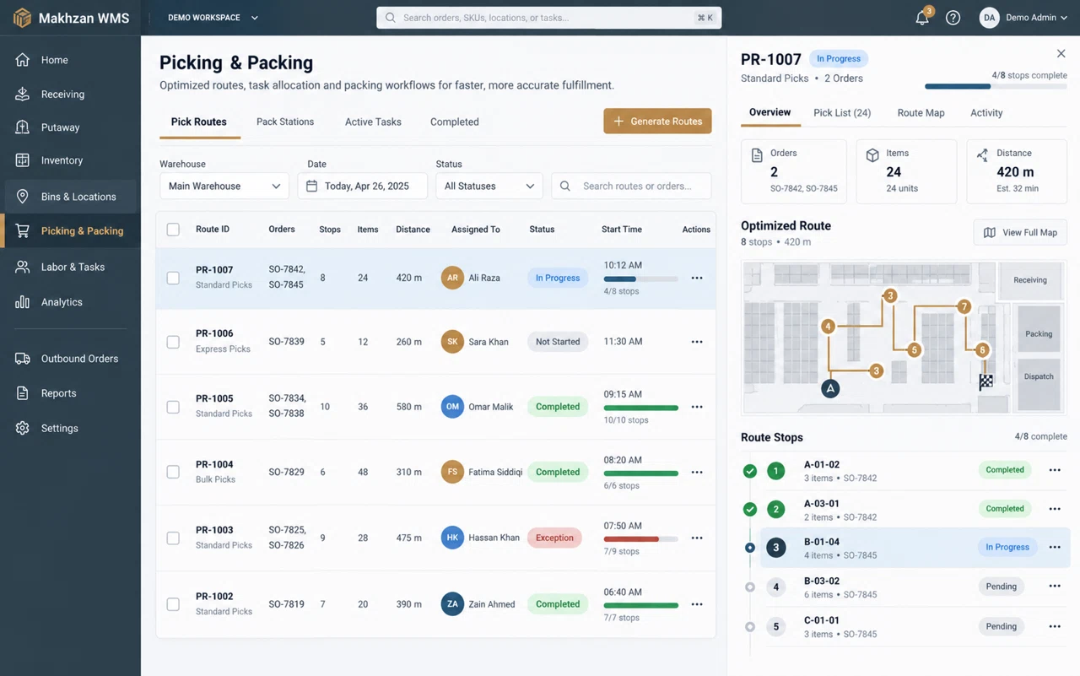Open the help question-mark icon
The width and height of the screenshot is (1080, 676).
(x=953, y=18)
